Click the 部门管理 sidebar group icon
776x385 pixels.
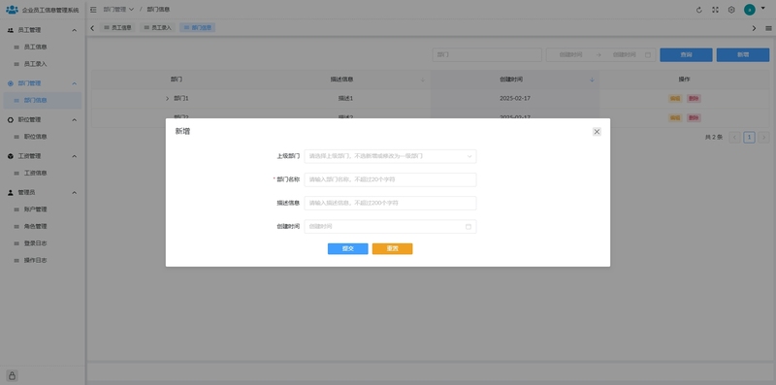coord(11,83)
